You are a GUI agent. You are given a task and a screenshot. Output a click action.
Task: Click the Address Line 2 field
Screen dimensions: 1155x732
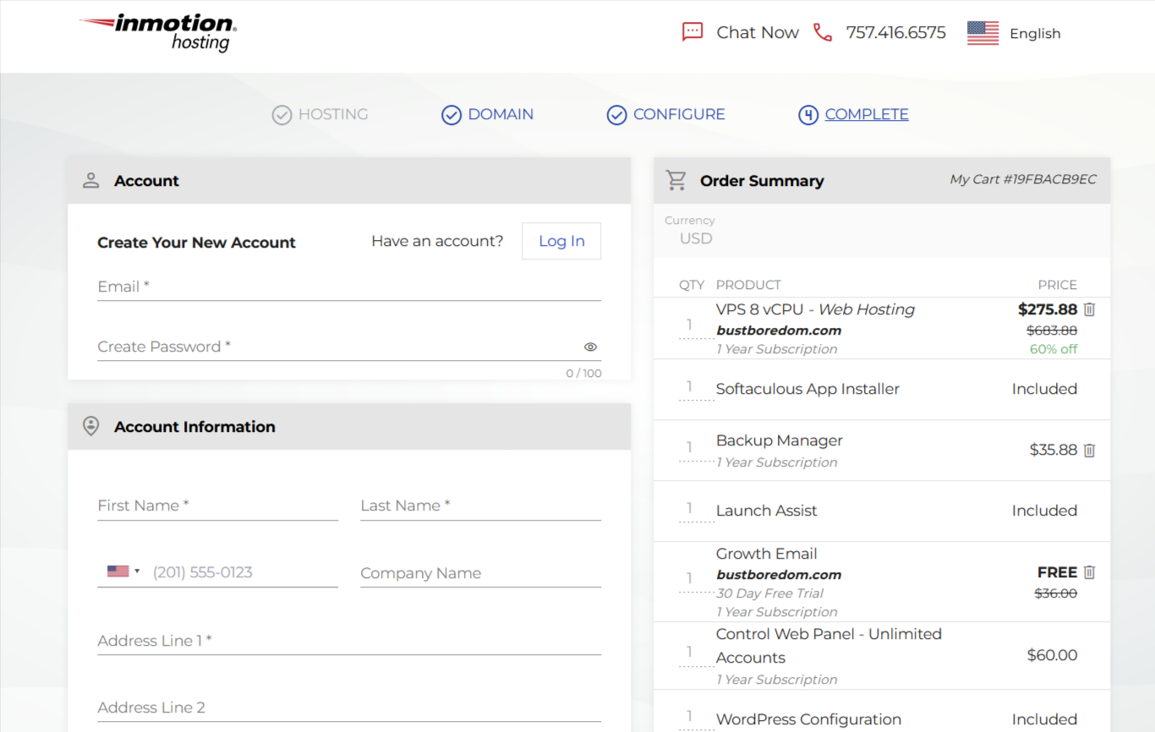[349, 707]
